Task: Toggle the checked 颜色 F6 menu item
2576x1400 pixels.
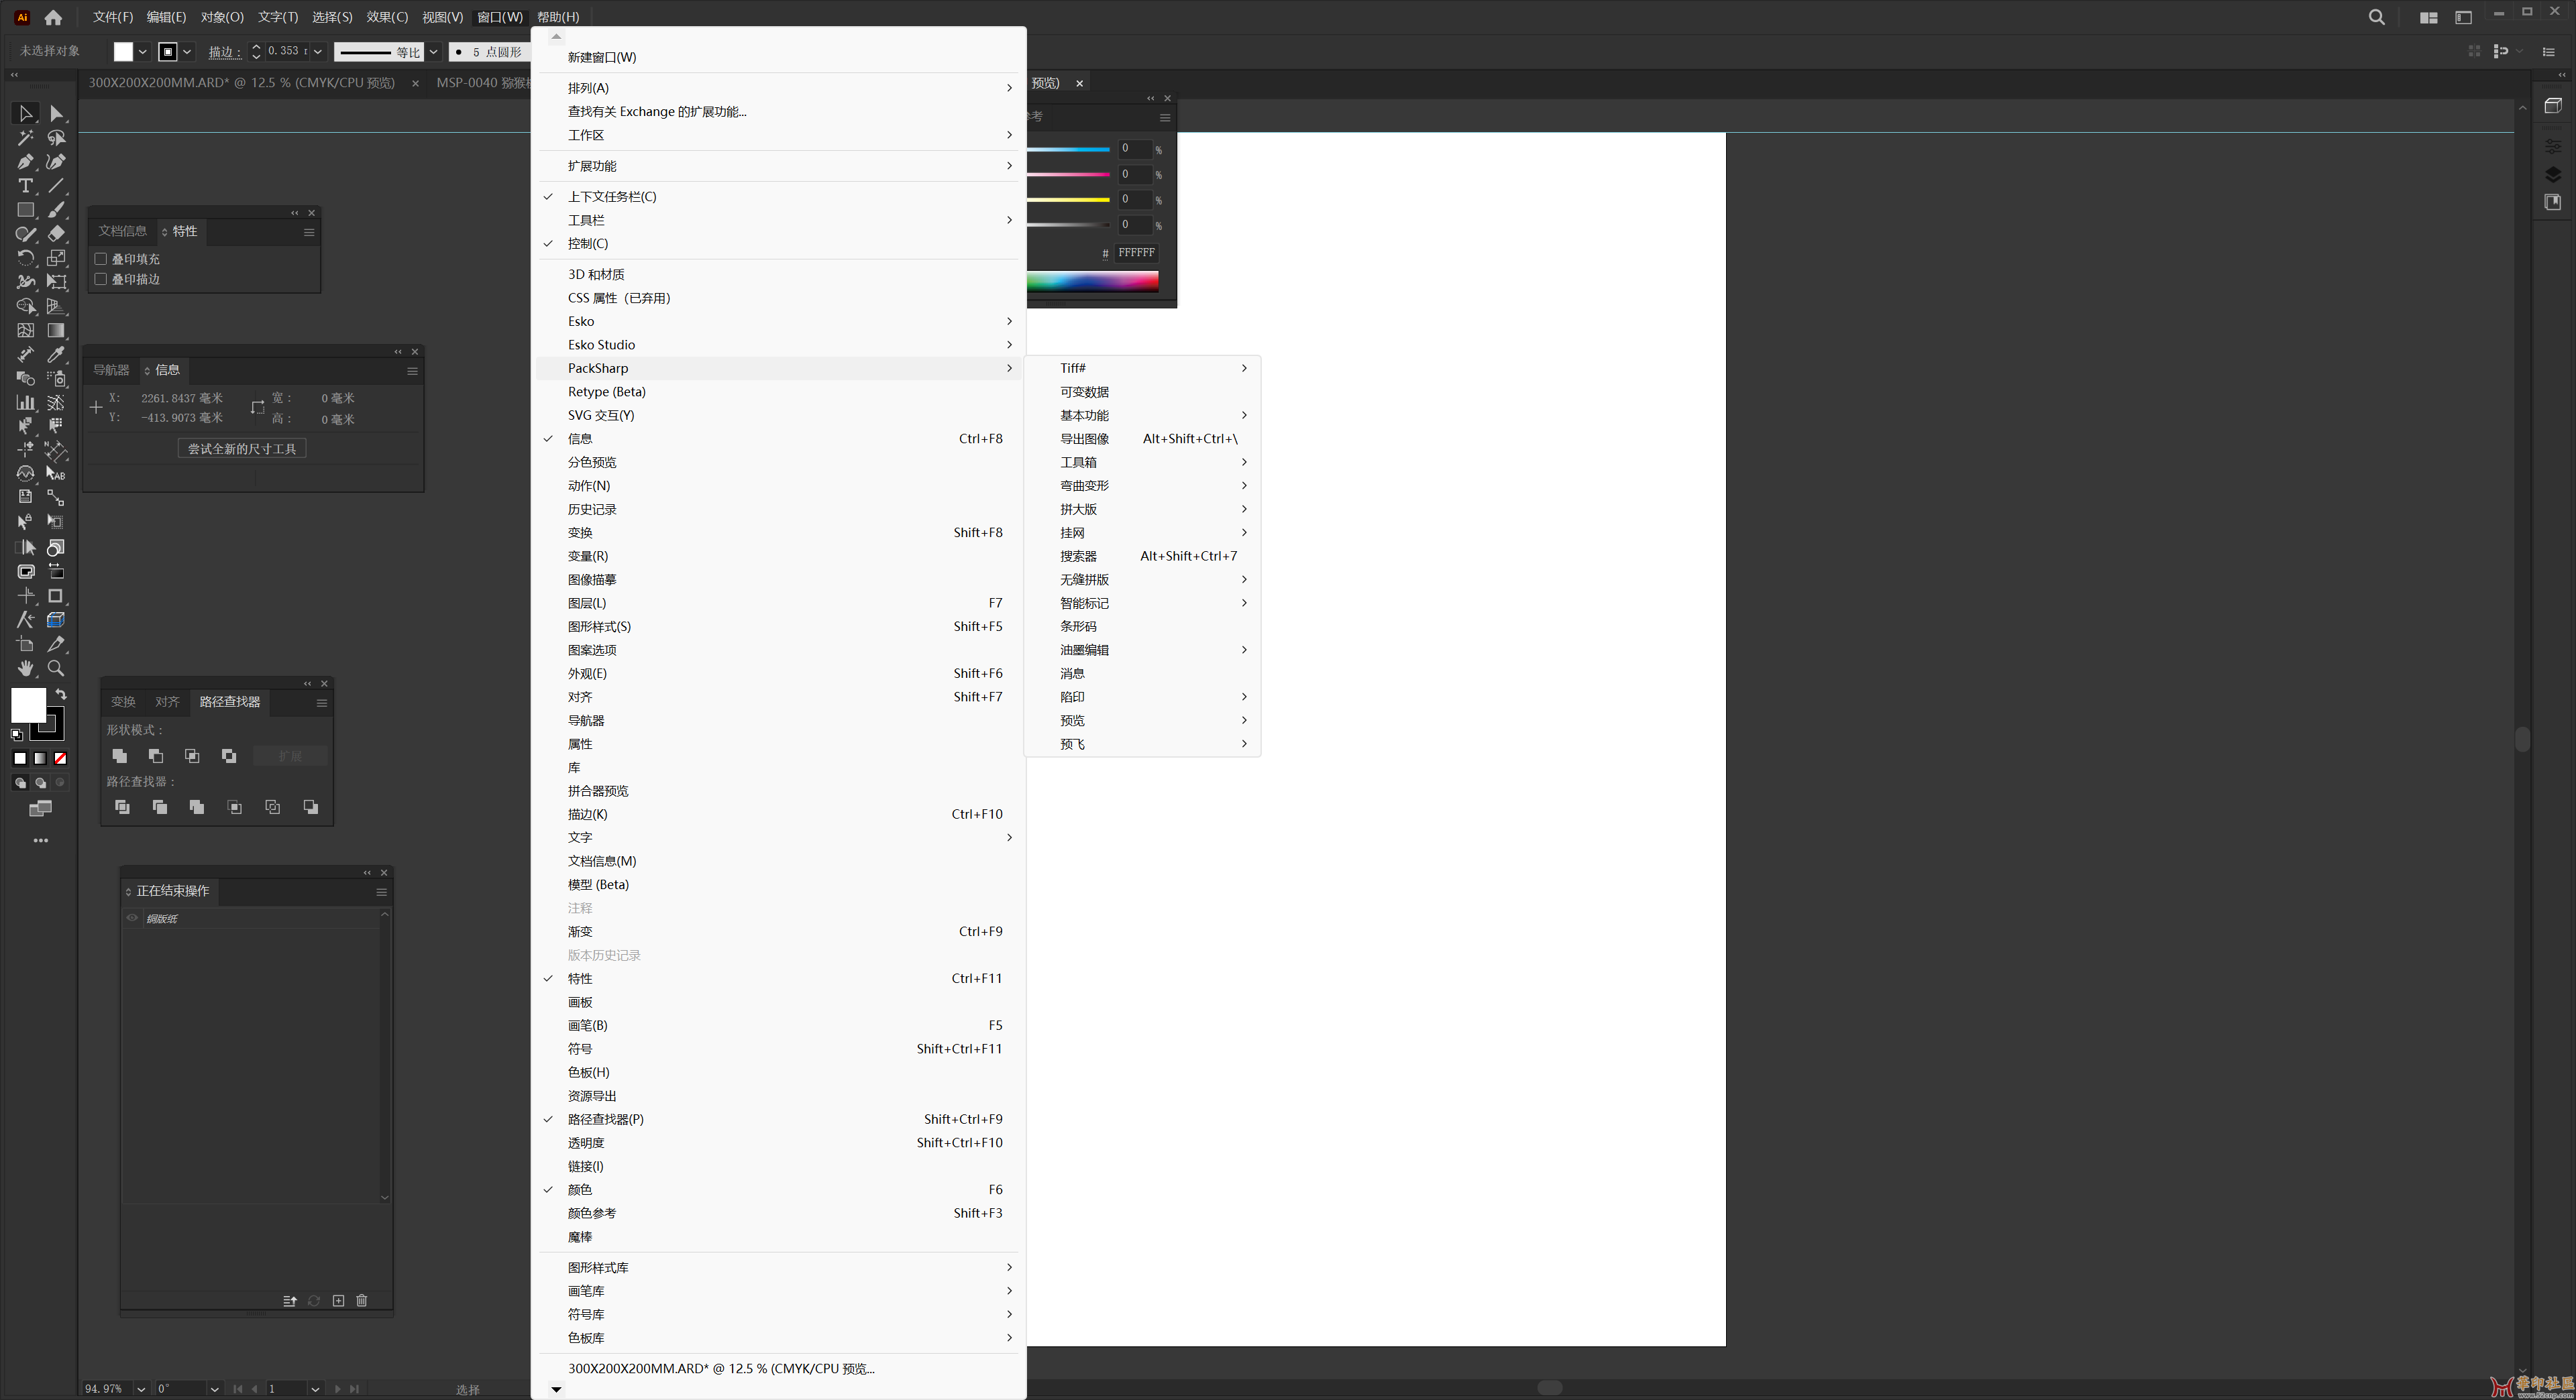Action: coord(778,1190)
